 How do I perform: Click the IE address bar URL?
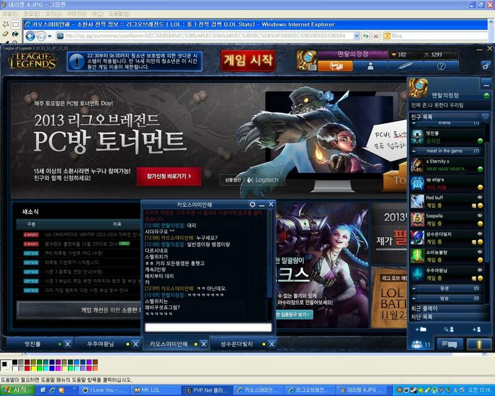[205, 36]
